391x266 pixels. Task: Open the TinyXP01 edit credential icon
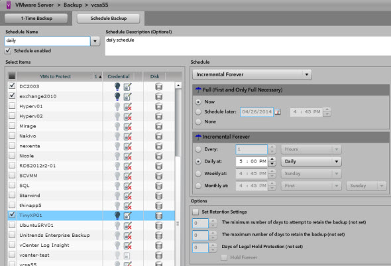(127, 216)
